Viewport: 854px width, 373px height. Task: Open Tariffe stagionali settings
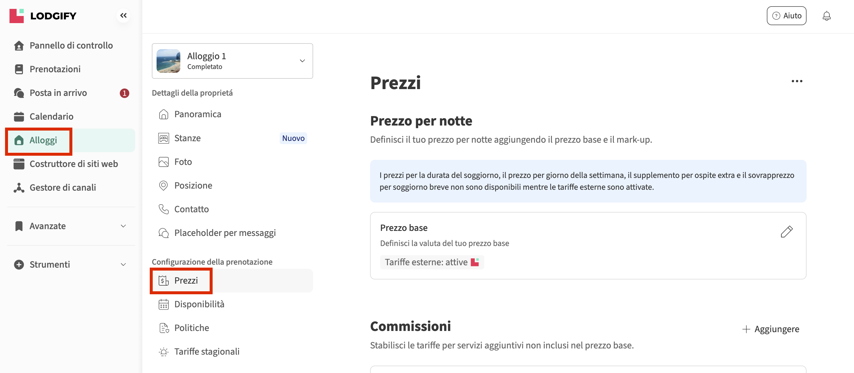(207, 351)
